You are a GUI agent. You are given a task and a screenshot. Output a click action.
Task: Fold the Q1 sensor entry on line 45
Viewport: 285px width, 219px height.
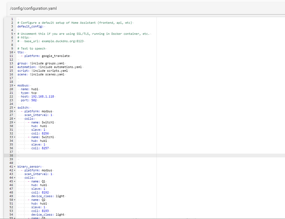pyautogui.click(x=15, y=181)
